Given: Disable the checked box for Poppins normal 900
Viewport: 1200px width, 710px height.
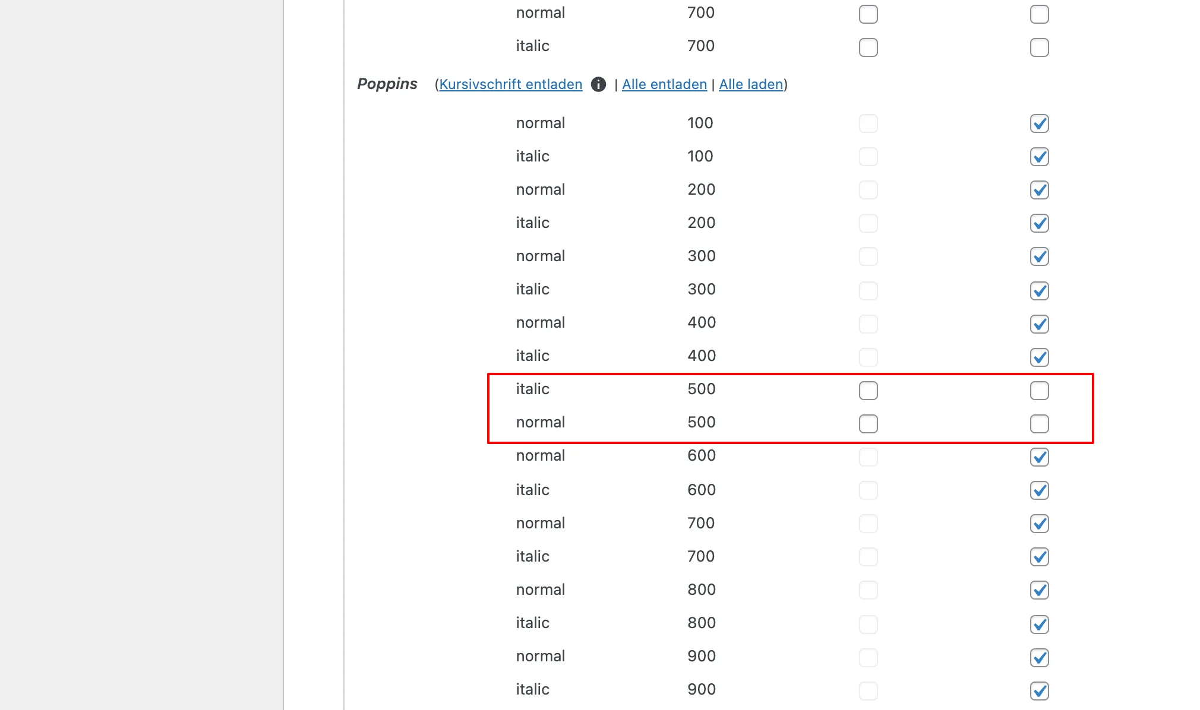Looking at the screenshot, I should click(x=1039, y=658).
